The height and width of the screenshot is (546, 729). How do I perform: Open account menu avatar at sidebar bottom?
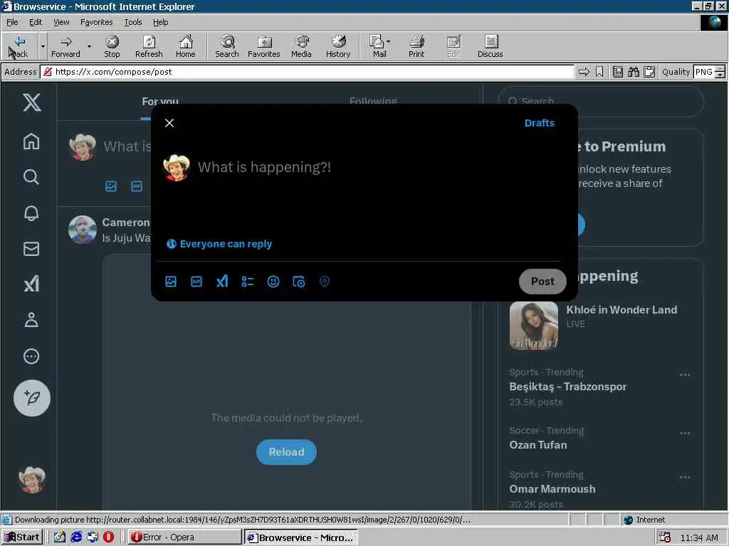point(31,480)
